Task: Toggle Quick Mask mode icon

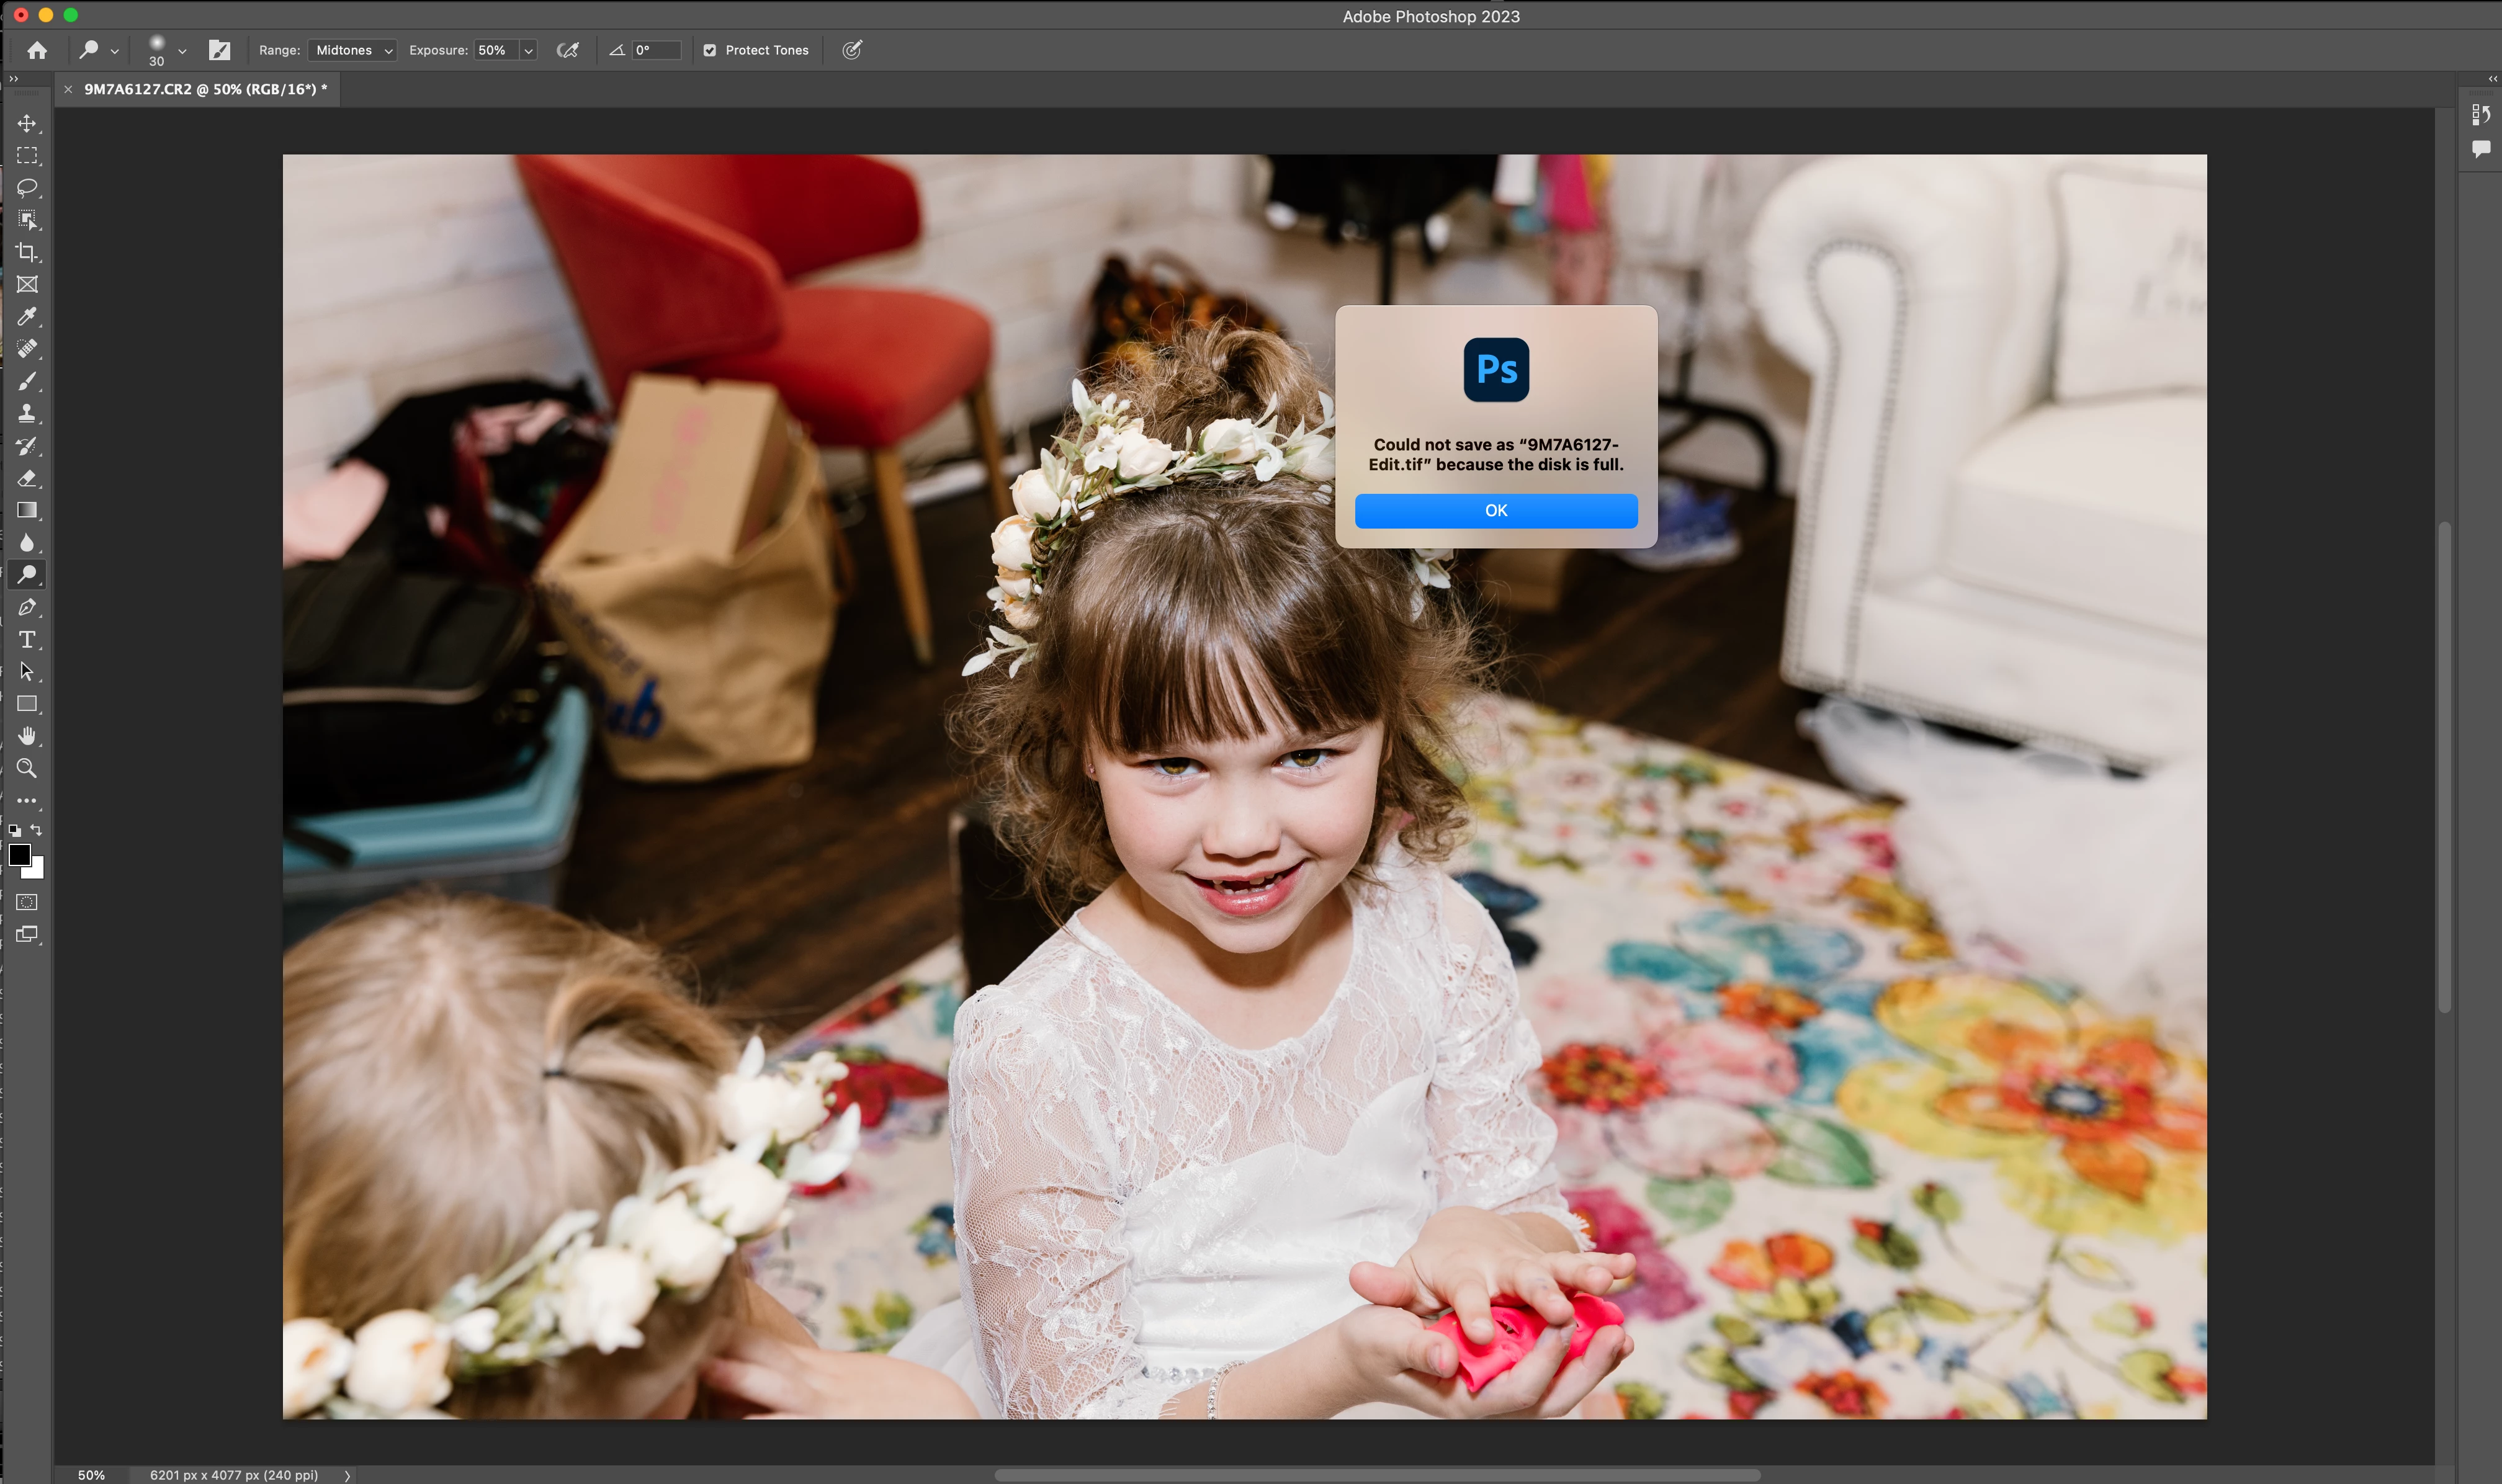Action: click(27, 902)
